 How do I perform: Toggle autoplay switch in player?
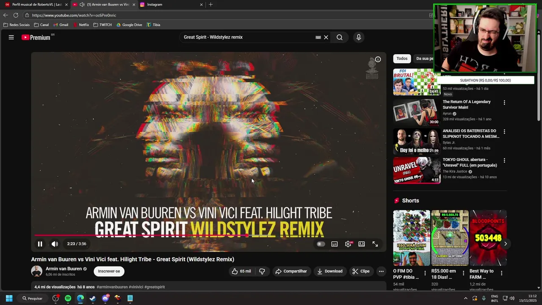(321, 244)
